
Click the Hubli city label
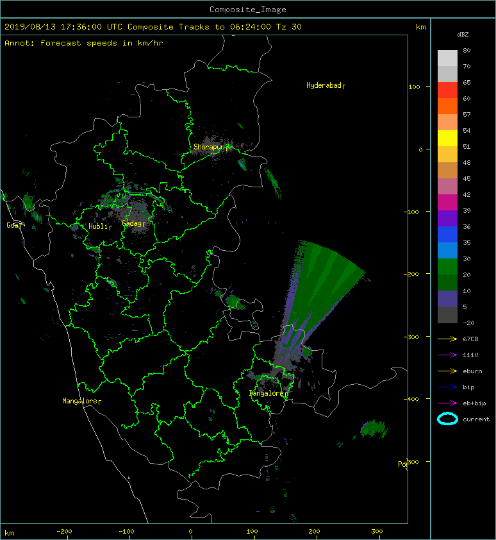tap(100, 226)
